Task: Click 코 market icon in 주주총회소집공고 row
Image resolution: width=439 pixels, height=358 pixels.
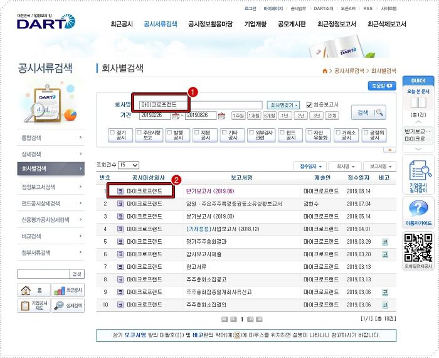Action: coord(120,279)
